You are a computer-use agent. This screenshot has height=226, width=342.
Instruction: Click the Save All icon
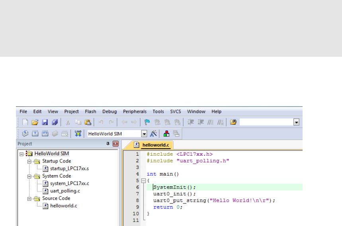click(55, 122)
